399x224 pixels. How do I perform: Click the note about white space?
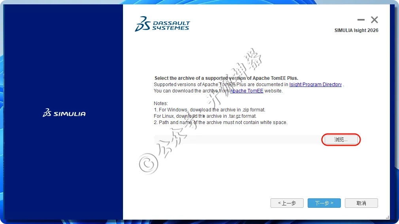pos(220,122)
